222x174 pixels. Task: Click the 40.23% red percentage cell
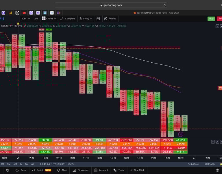[x=126, y=152]
